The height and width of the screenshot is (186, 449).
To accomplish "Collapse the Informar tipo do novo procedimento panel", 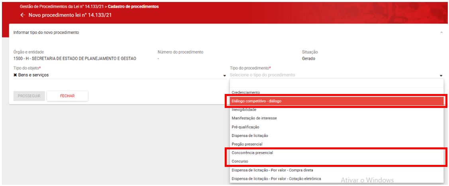I will [x=441, y=33].
